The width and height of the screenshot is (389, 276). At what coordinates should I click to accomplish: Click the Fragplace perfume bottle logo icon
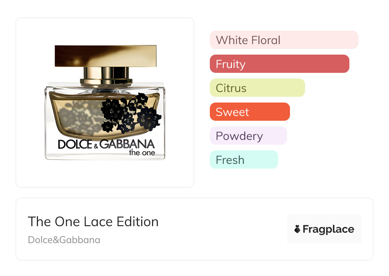tap(297, 229)
